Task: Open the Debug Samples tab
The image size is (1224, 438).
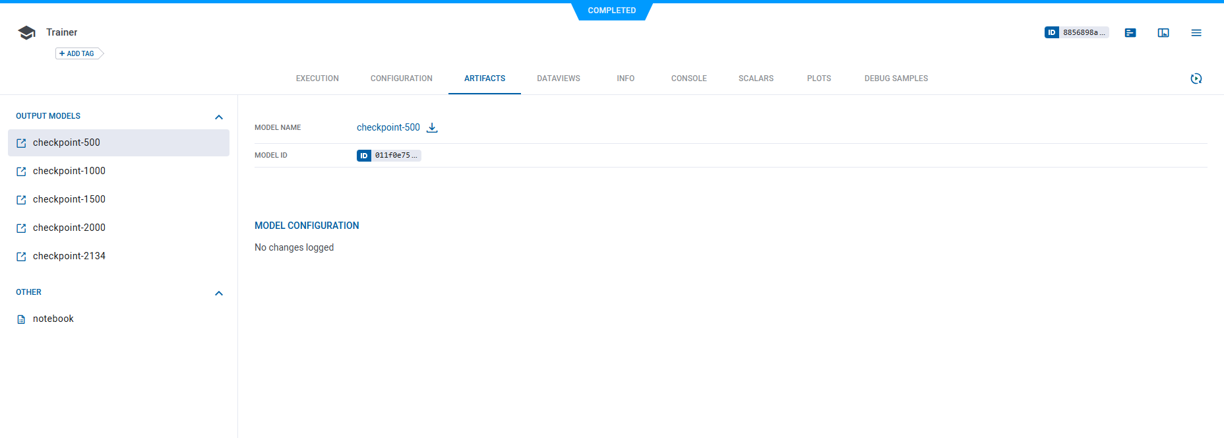Action: coord(896,78)
